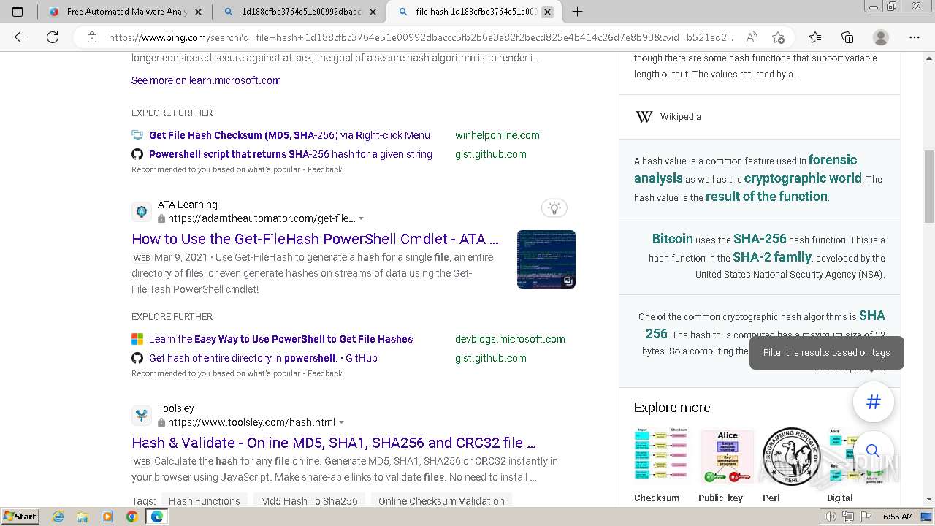Click the vertical page scrollbar thumb
The height and width of the screenshot is (526, 935).
(929, 186)
